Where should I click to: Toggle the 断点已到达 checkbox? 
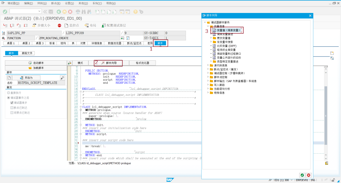(x=12, y=108)
